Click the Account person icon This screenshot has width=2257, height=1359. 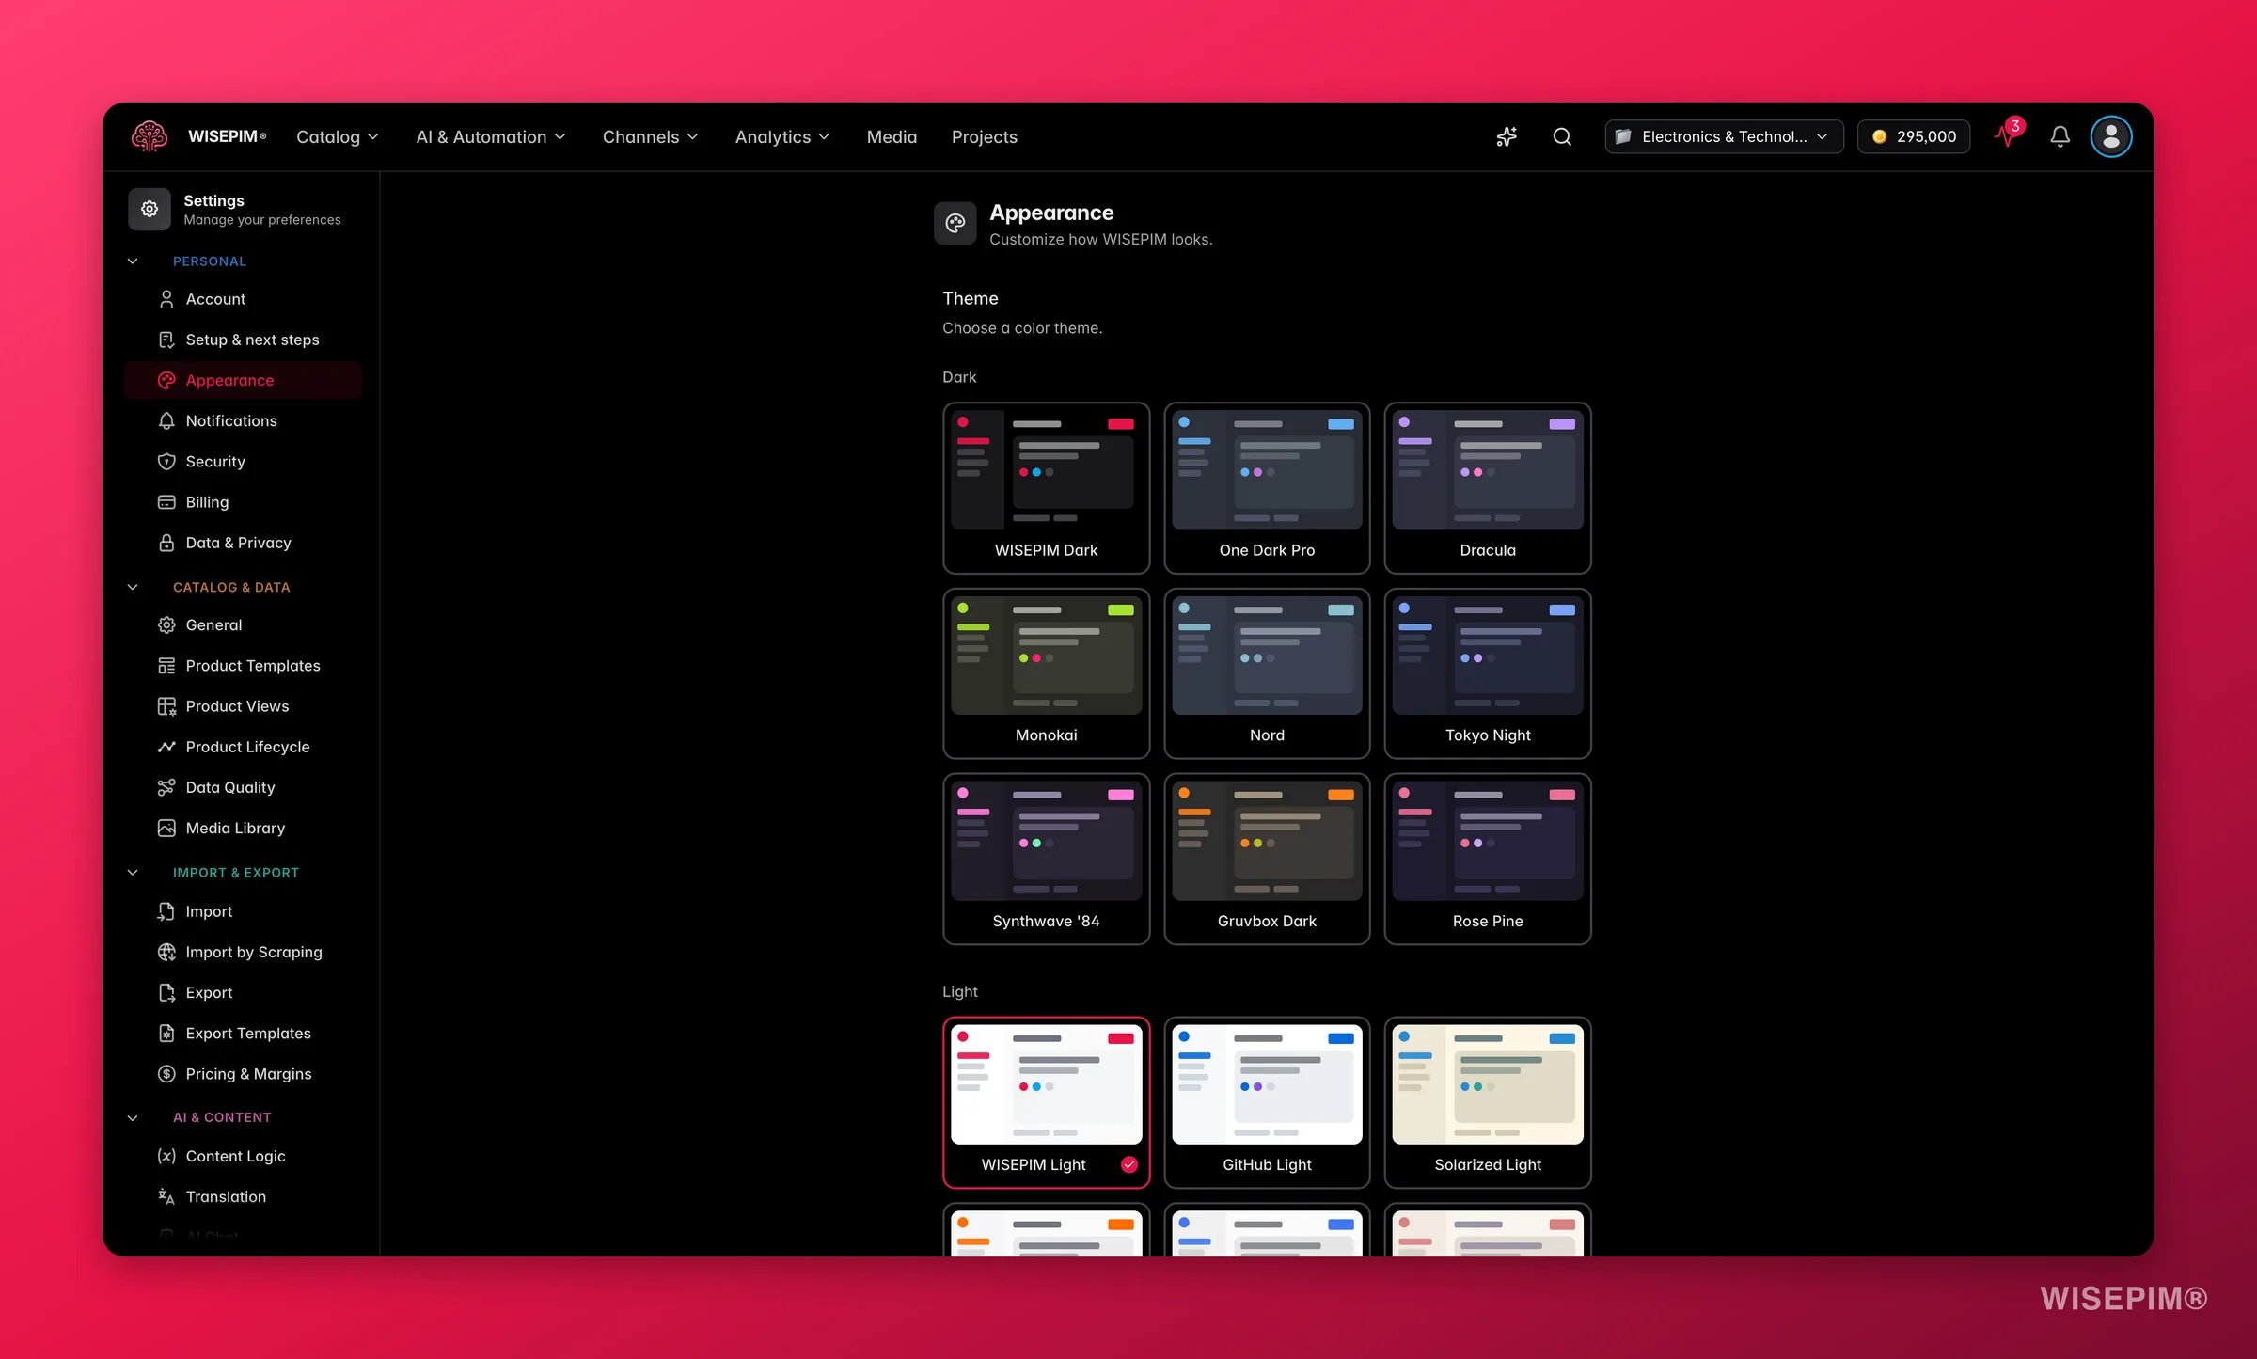coord(166,299)
